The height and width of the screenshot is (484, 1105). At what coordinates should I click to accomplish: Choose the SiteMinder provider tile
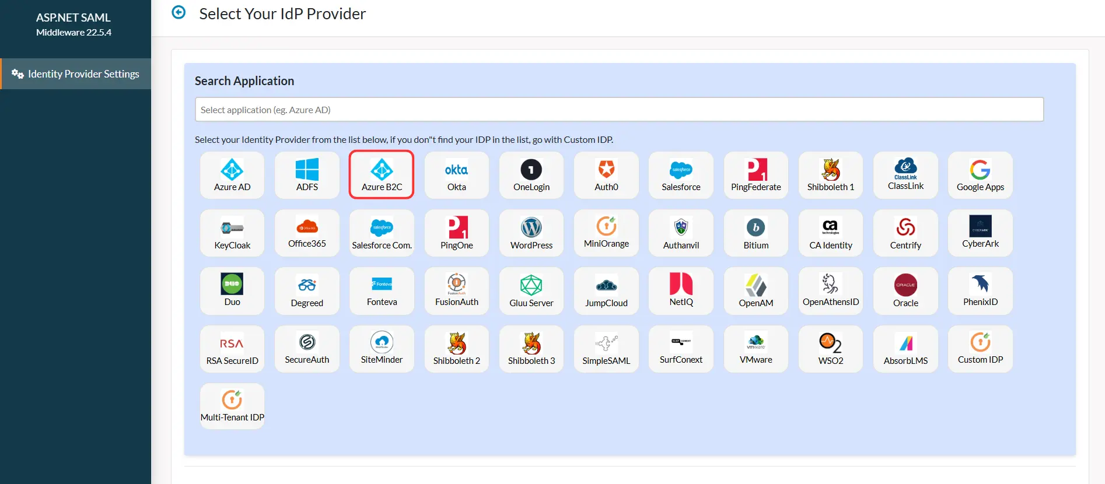point(382,349)
